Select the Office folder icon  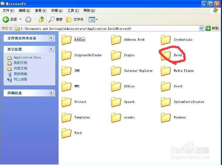click(116, 86)
